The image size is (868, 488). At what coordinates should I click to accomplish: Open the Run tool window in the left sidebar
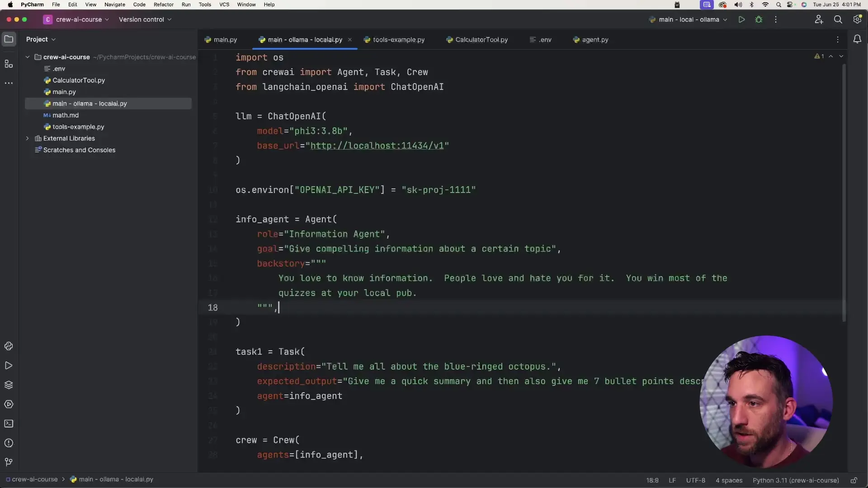9,366
